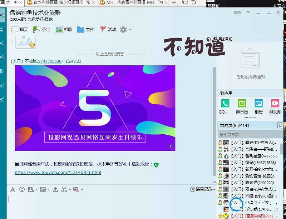This screenshot has width=286, height=219.
Task: Click the sender QQ number 1743505630
Action: pyautogui.click(x=50, y=61)
